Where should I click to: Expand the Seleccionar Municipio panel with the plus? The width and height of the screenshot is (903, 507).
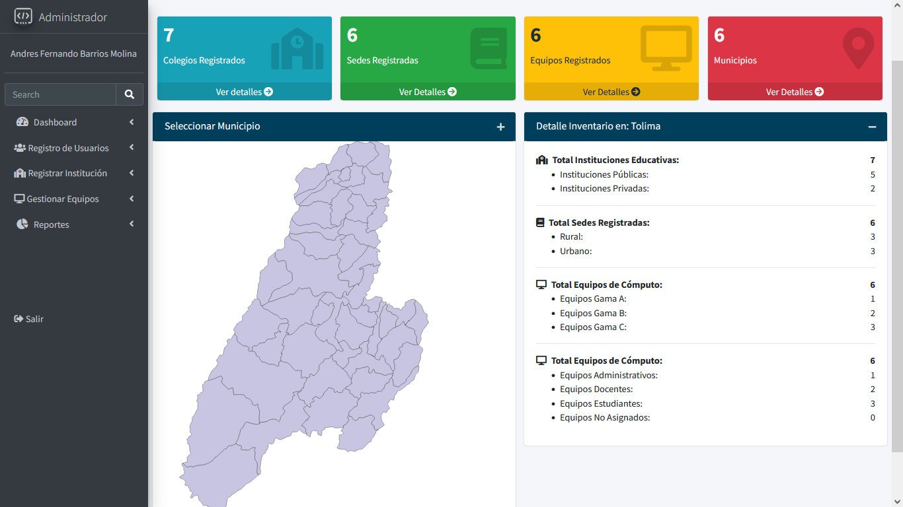[x=500, y=127]
